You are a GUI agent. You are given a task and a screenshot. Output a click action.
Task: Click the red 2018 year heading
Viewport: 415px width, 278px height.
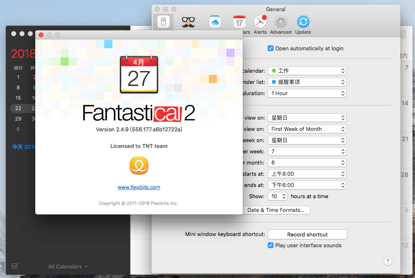(x=23, y=54)
